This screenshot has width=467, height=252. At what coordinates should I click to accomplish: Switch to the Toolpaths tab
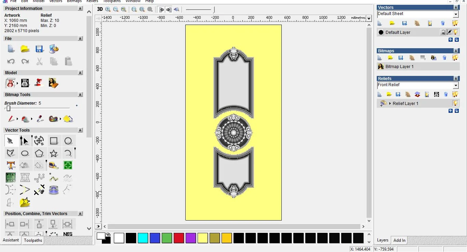click(x=33, y=240)
